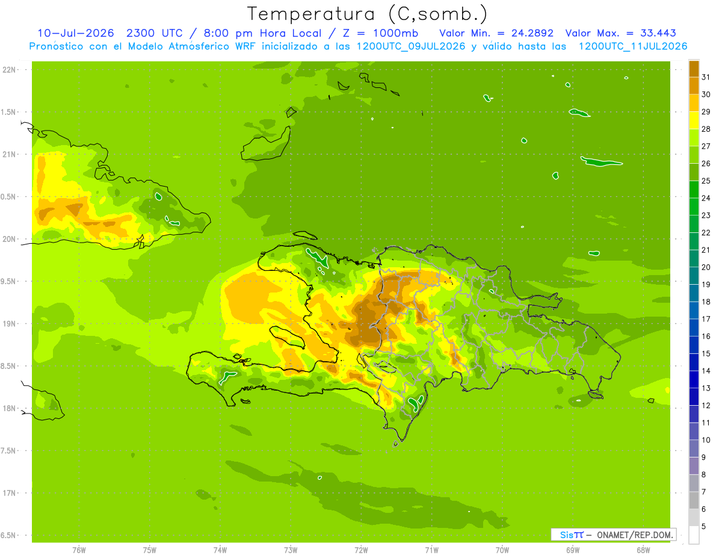Click the '70W' longitude axis label
This screenshot has height=558, width=722.
click(502, 550)
